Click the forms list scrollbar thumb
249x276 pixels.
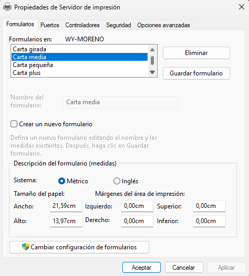(152, 61)
